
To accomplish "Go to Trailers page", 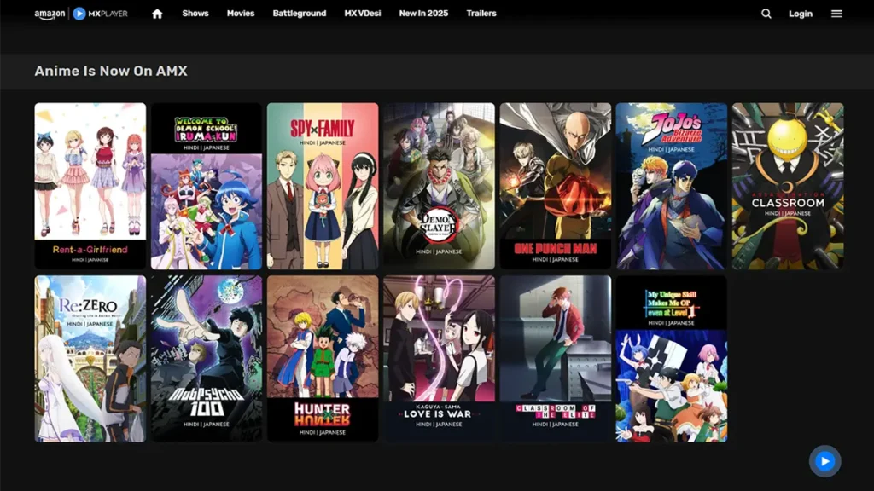I will tap(481, 14).
